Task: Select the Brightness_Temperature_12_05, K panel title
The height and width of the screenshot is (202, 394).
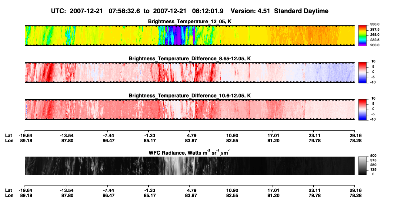Action: click(189, 22)
